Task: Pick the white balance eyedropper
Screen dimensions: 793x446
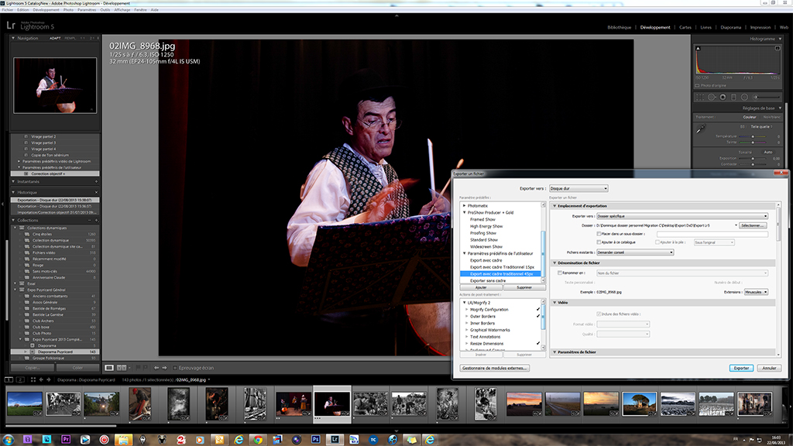Action: (701, 129)
